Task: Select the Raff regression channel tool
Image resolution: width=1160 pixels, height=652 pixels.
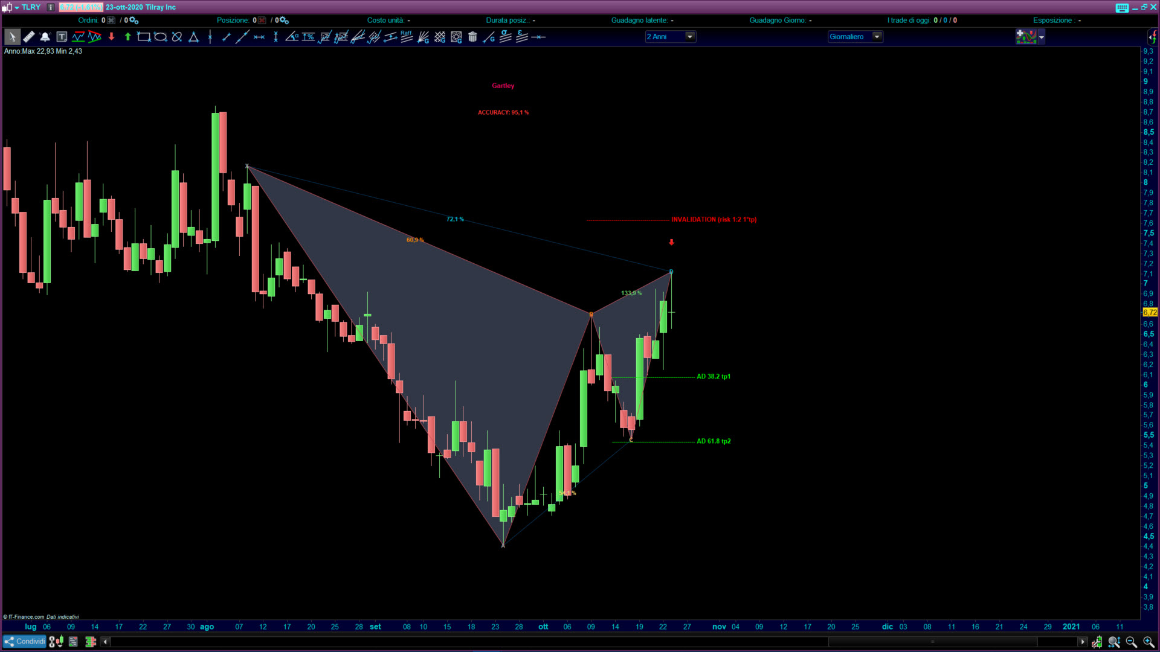Action: [x=407, y=37]
